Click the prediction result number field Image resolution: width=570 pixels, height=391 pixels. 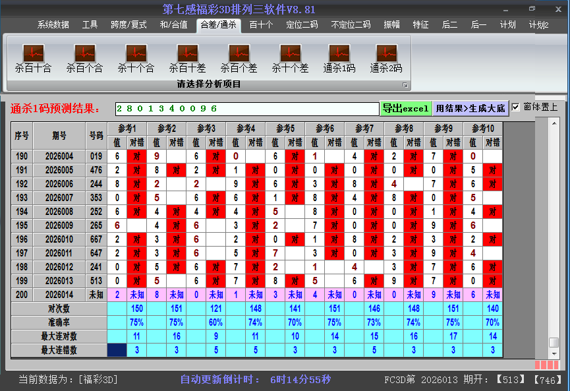click(x=247, y=109)
